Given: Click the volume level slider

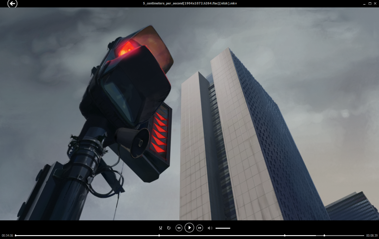Looking at the screenshot, I should [223, 228].
